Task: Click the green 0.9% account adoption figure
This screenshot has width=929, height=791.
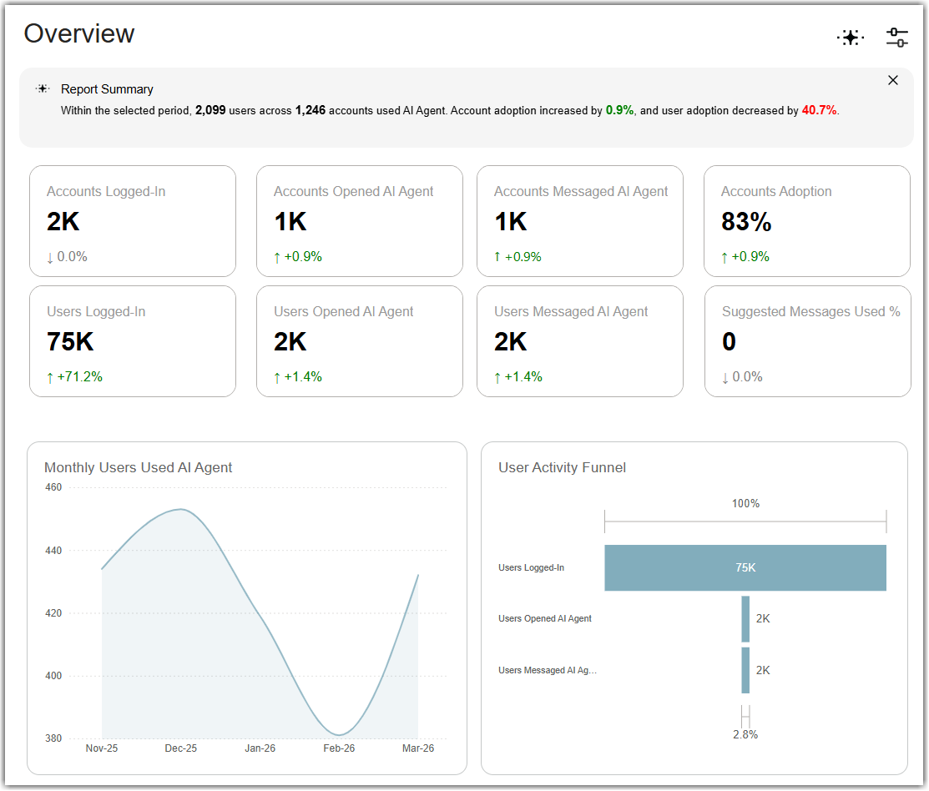Action: point(619,110)
